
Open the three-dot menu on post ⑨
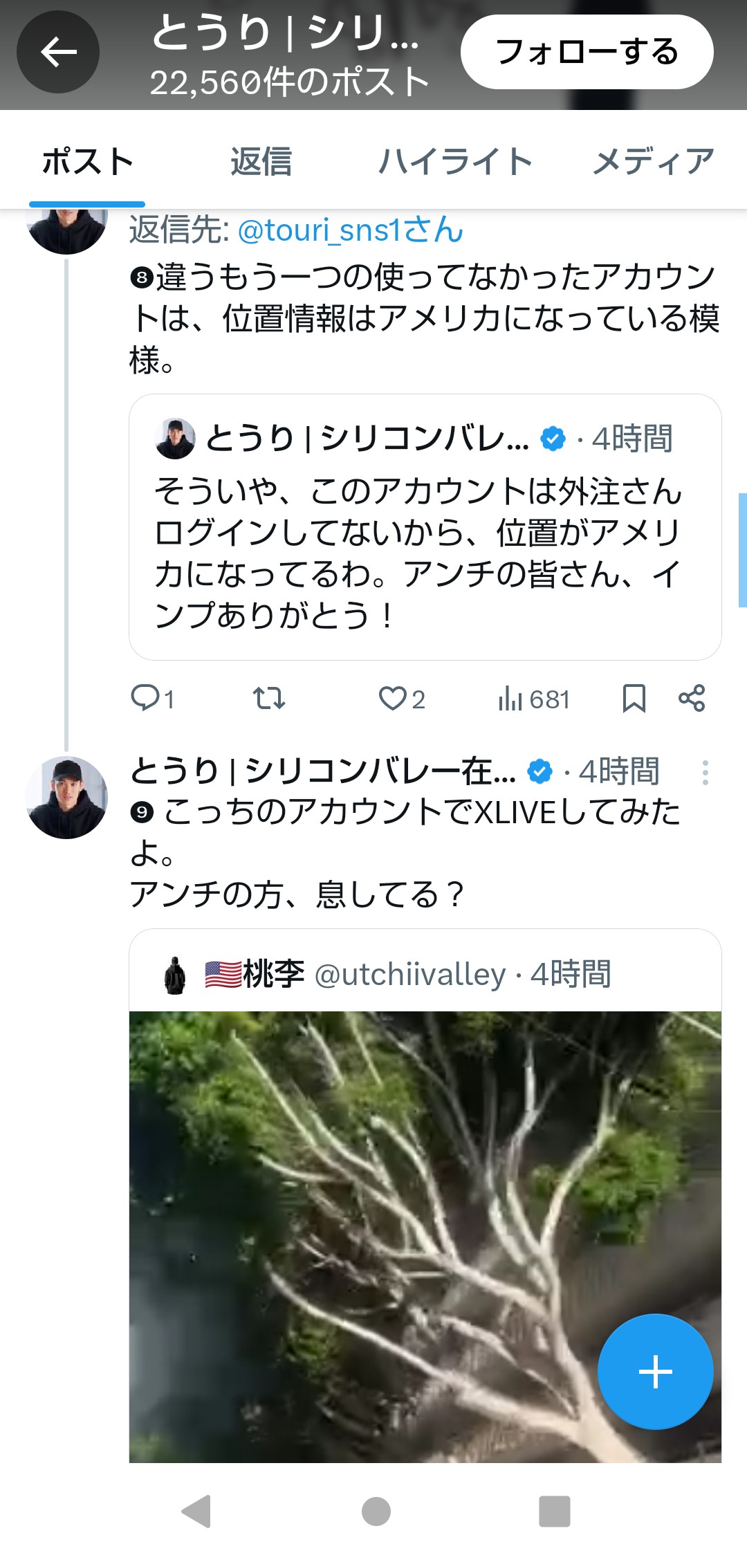tap(705, 773)
